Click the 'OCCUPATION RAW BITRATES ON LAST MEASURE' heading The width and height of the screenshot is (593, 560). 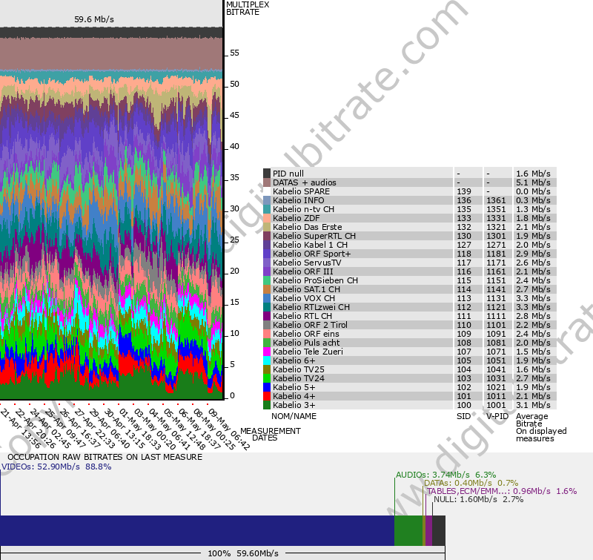(x=105, y=457)
